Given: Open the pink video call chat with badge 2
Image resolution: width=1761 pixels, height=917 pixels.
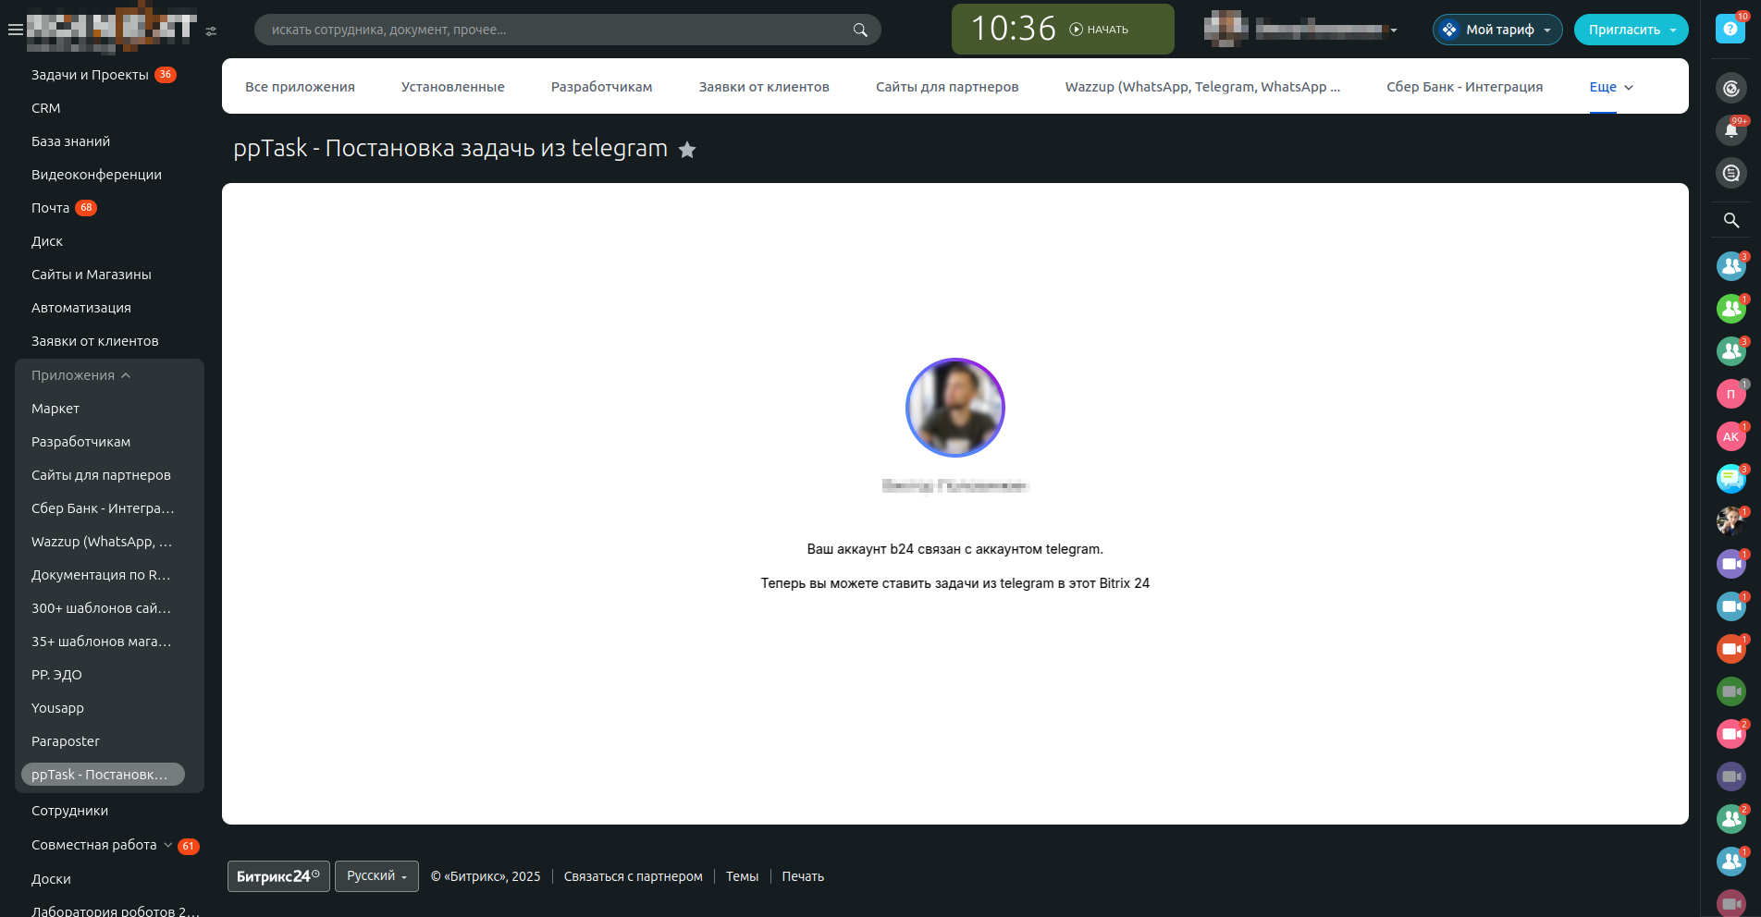Looking at the screenshot, I should click(x=1731, y=734).
